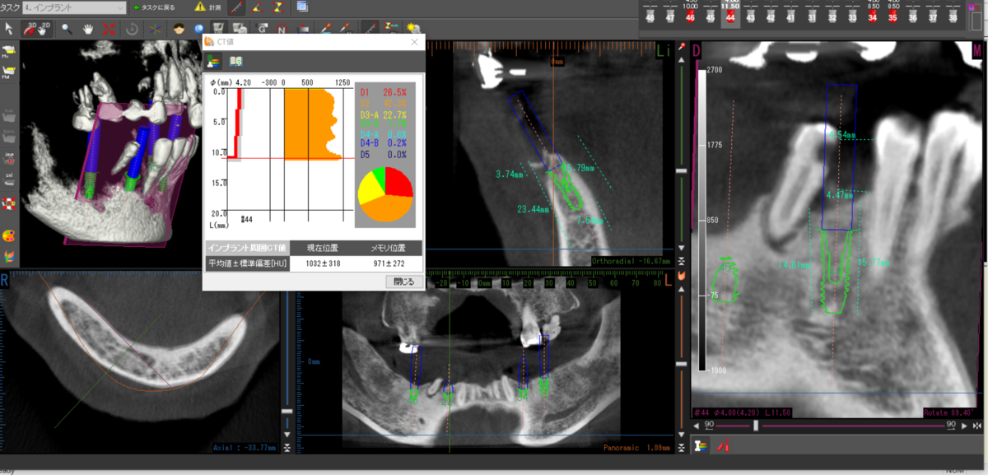Select tooth 34 implant in the tooth chart
The height and width of the screenshot is (475, 988).
click(872, 16)
